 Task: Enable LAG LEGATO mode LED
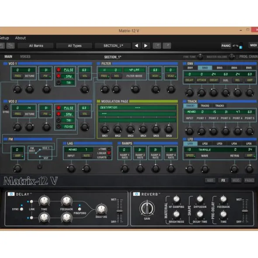coord(109,157)
